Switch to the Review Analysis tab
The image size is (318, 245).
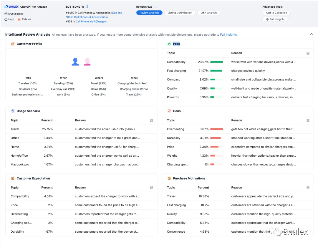tap(149, 13)
